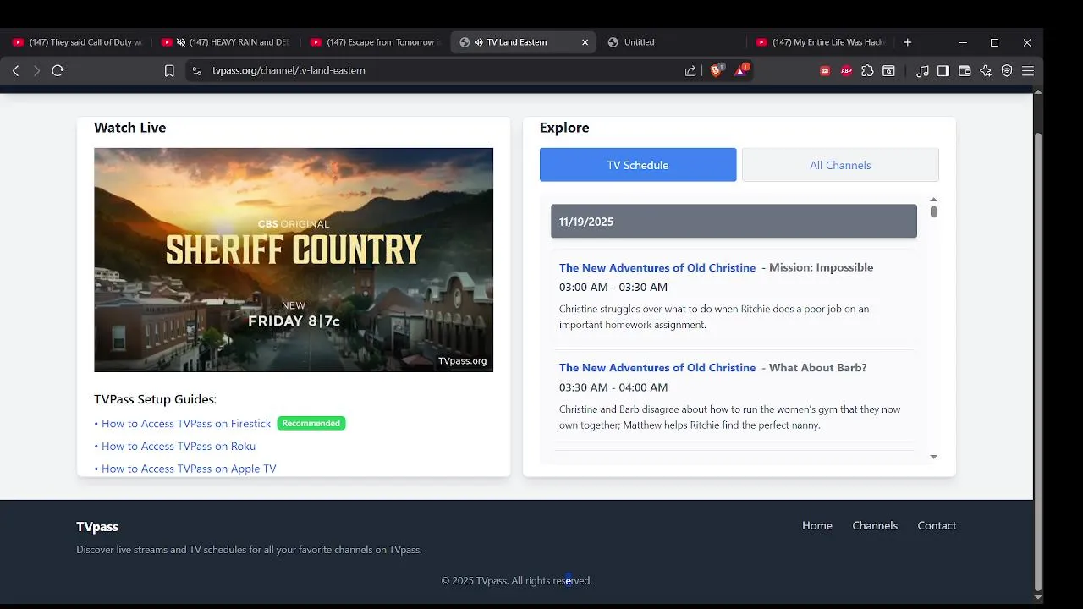Click the '03:30 AM - 04:00 AM' time slot

tap(613, 387)
